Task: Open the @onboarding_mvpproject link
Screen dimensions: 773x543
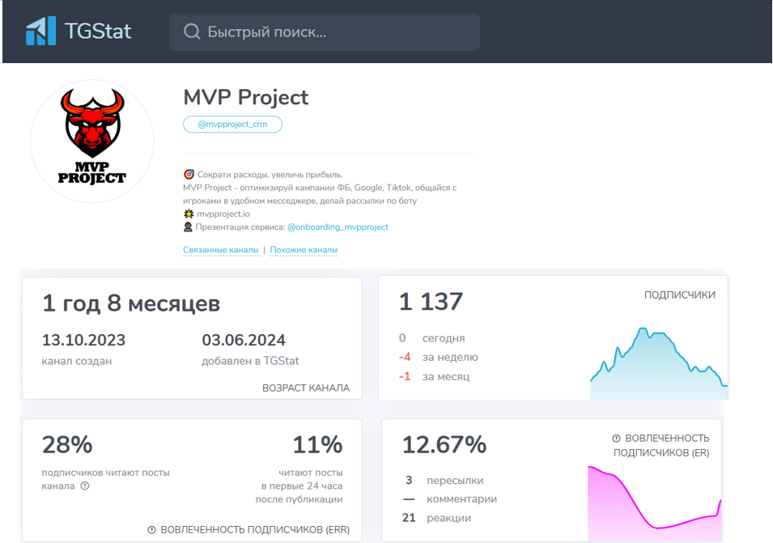Action: (x=338, y=227)
